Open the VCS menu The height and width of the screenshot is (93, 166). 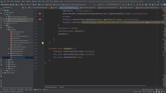(51, 1)
